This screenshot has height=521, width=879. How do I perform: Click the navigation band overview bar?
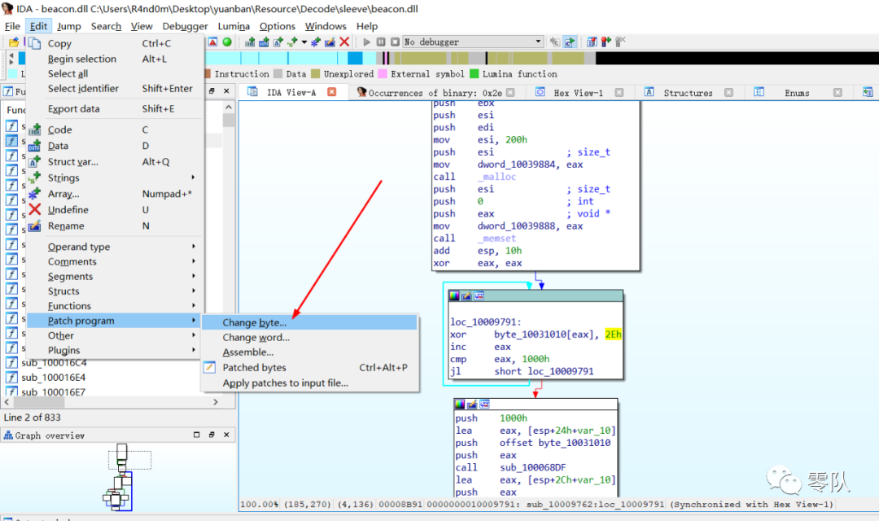pyautogui.click(x=448, y=58)
